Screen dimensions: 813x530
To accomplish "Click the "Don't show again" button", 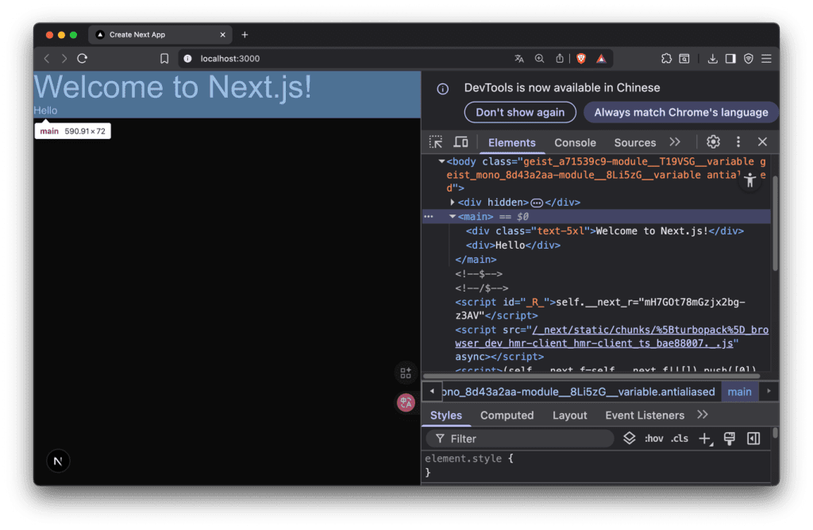I will (x=520, y=112).
